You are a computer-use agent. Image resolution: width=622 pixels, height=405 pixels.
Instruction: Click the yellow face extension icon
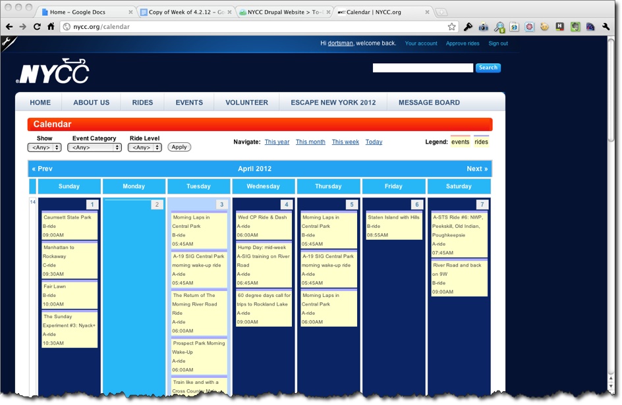tap(545, 27)
